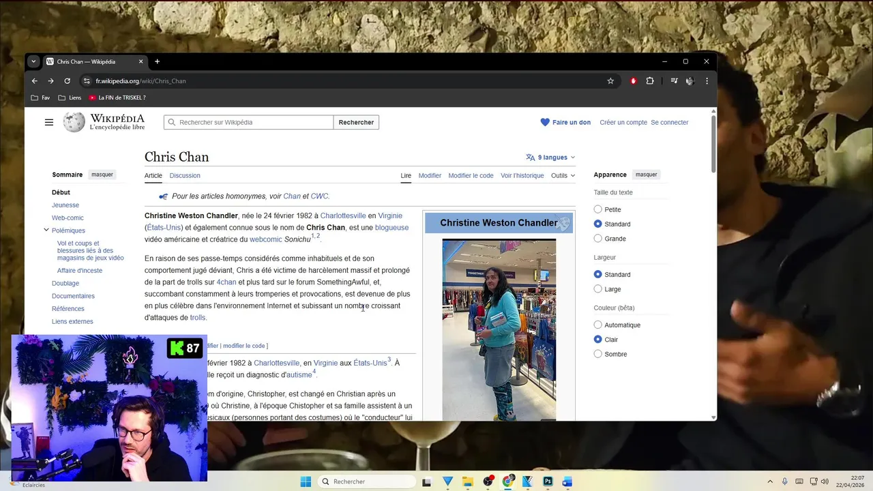Click the microphone tray icon
Image resolution: width=873 pixels, height=491 pixels.
click(x=785, y=481)
